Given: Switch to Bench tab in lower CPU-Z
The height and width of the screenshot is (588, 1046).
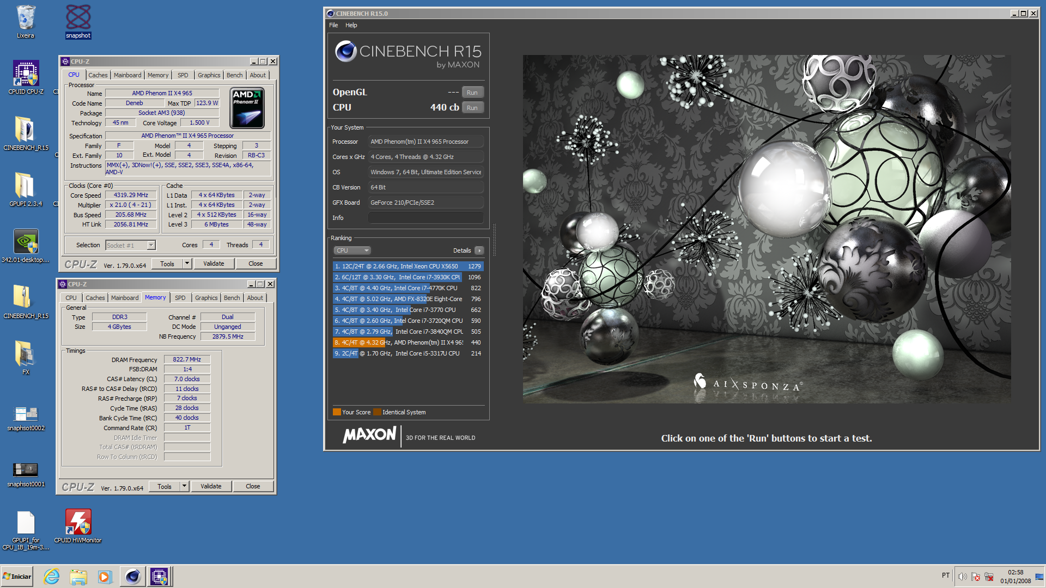Looking at the screenshot, I should pyautogui.click(x=232, y=298).
